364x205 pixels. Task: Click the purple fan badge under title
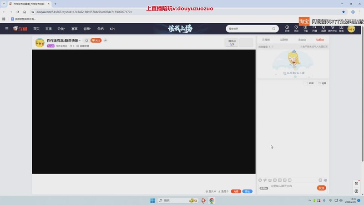(51, 46)
